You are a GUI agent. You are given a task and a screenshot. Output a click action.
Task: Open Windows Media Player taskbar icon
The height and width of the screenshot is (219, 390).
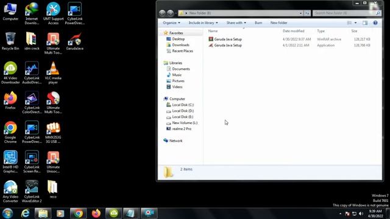coord(60,214)
